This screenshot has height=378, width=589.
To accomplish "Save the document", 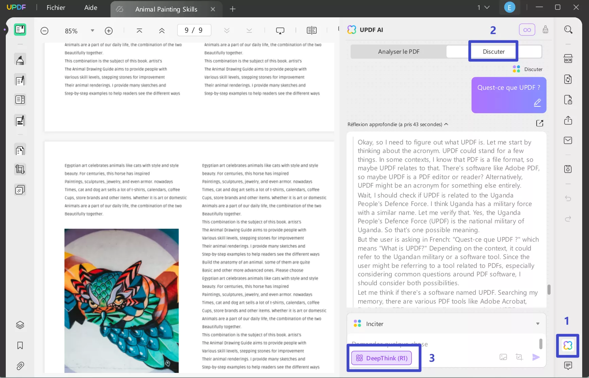I will click(568, 169).
